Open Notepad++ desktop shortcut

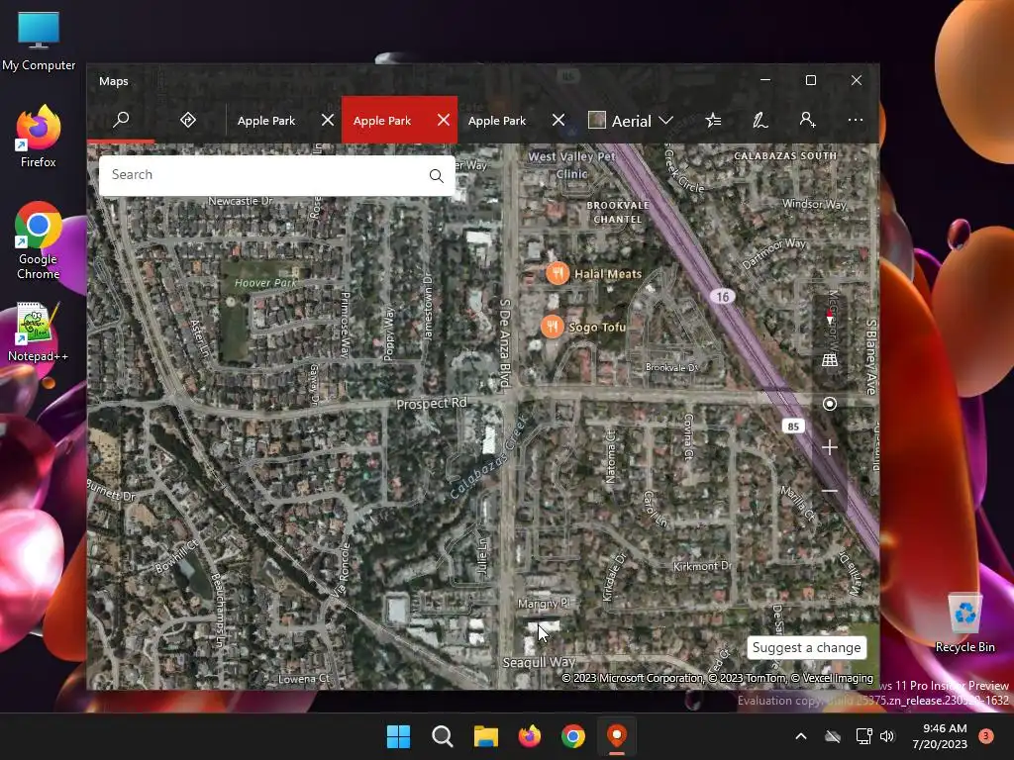39,332
